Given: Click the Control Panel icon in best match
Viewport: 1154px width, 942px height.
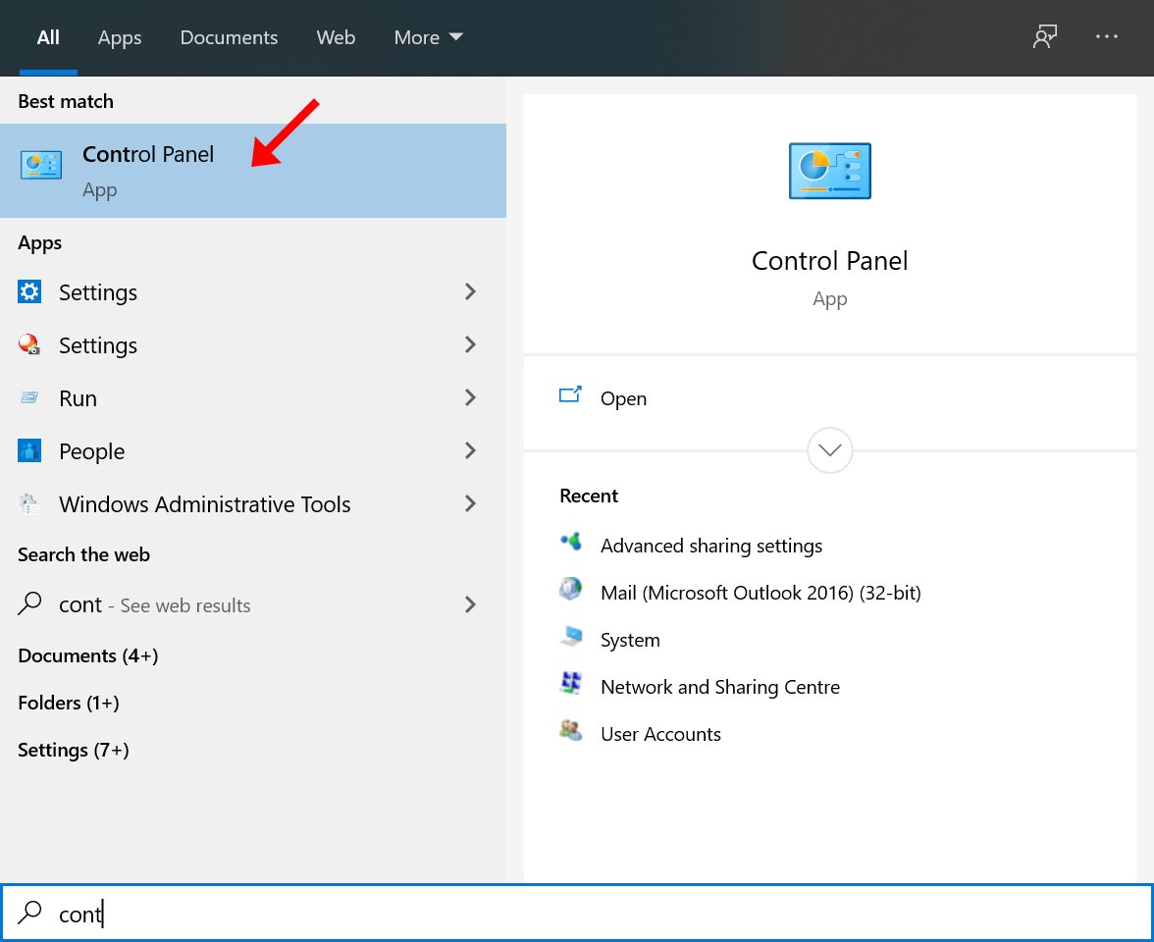Looking at the screenshot, I should coord(41,165).
